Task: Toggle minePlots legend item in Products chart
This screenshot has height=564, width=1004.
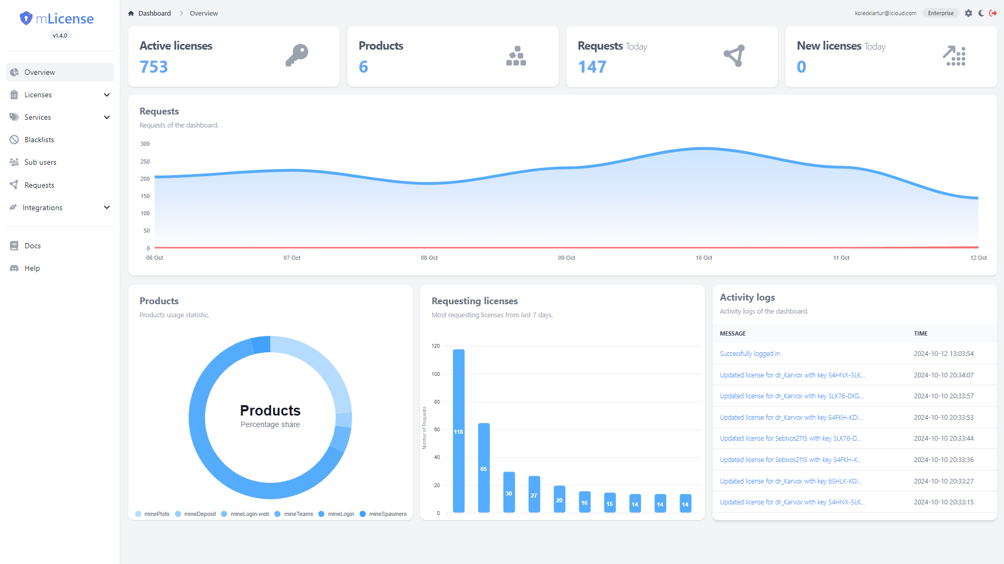Action: tap(153, 514)
